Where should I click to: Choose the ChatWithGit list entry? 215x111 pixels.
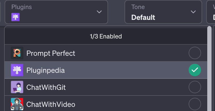(x=46, y=87)
